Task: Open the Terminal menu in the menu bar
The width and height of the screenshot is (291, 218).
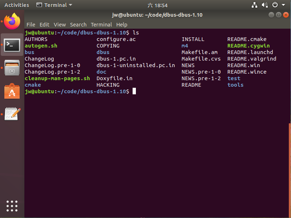Action: coord(101,25)
